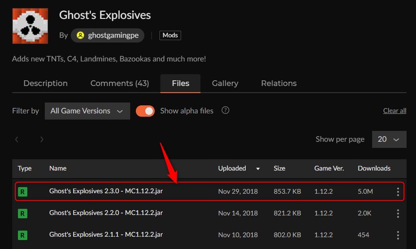Click the 802.0 KB size value
The width and height of the screenshot is (416, 249).
[x=287, y=235]
